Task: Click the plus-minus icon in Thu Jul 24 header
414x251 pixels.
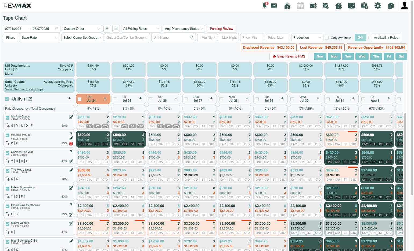Action: tap(105, 99)
